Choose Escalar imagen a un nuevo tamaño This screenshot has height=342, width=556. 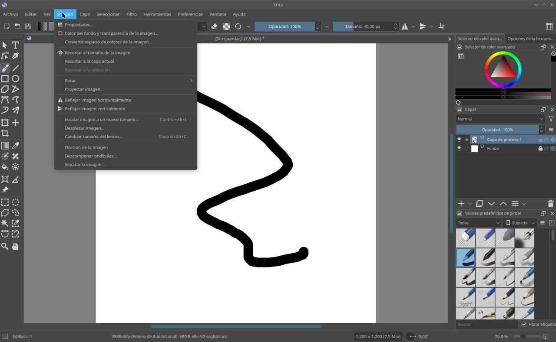102,119
